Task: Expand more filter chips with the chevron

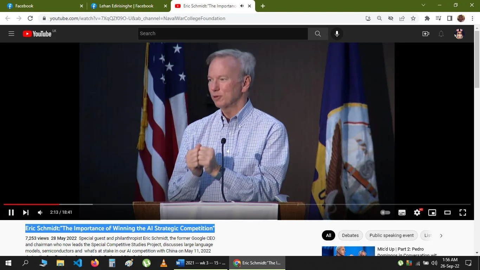Action: tap(441, 235)
